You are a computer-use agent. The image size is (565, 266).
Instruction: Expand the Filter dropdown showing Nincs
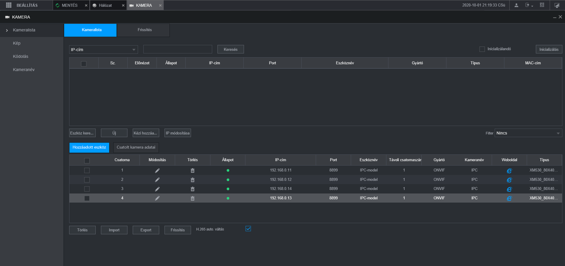[528, 133]
